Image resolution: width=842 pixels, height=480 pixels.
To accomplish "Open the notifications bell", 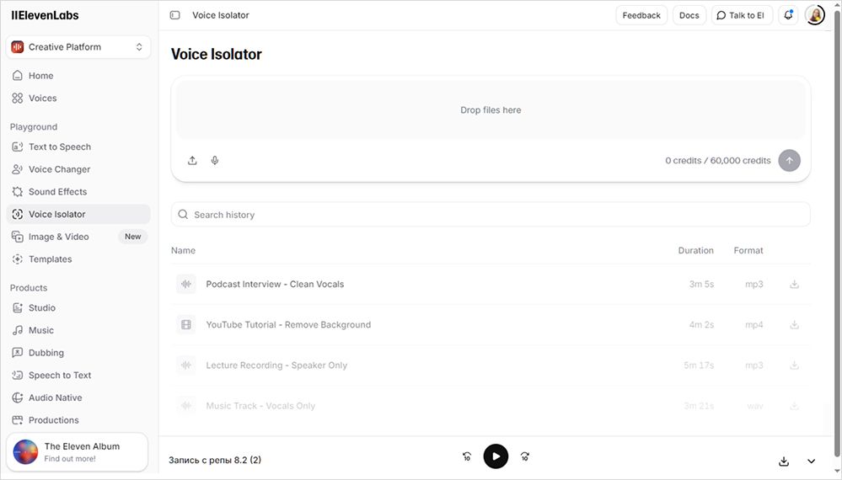I will click(788, 15).
